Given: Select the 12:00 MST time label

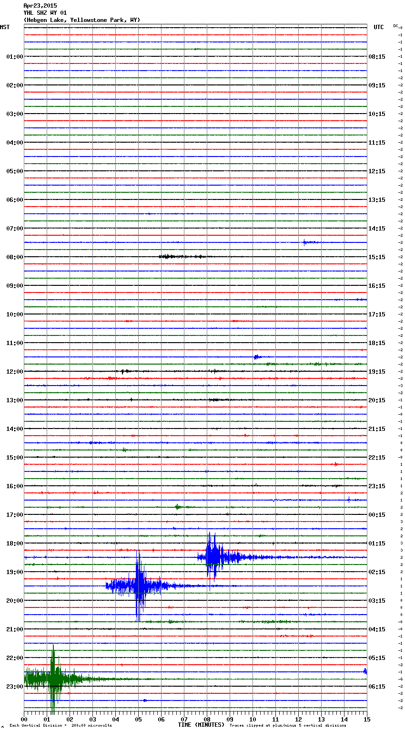Looking at the screenshot, I should coord(15,371).
